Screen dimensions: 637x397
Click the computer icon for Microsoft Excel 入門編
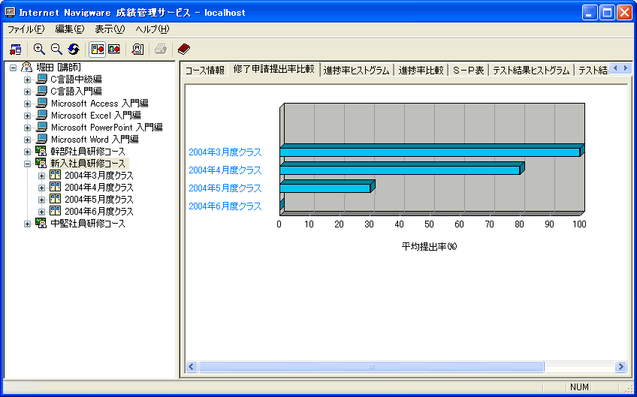click(41, 115)
